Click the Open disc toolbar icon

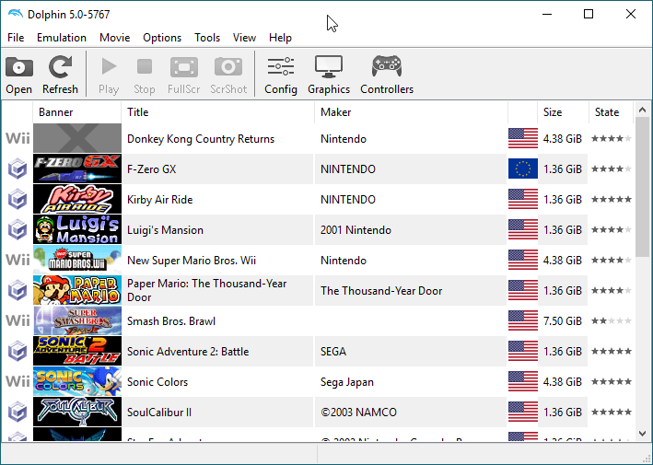tap(18, 75)
